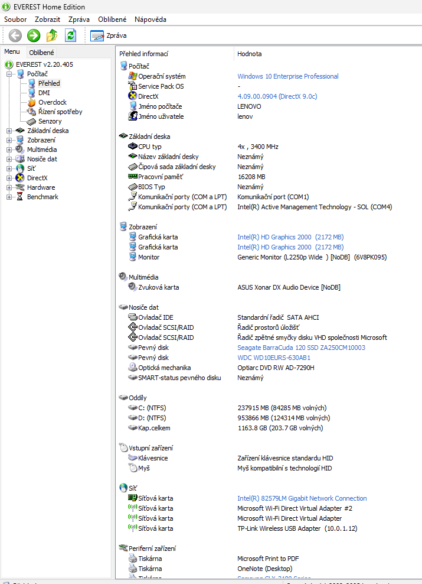This screenshot has height=584, width=422.
Task: Open Seagate BarraCuda 120 SSD link
Action: [x=301, y=348]
